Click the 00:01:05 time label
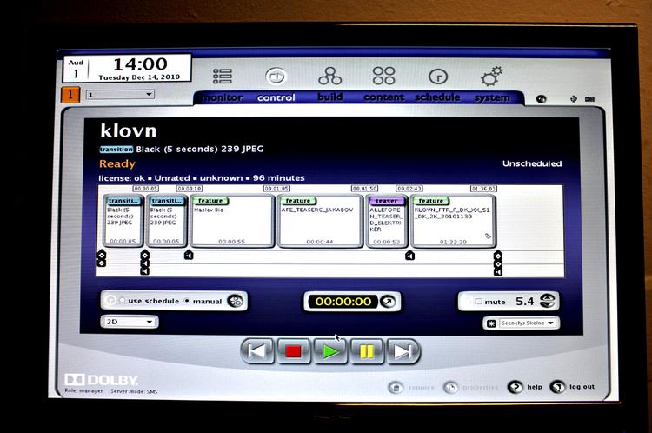Image resolution: width=652 pixels, height=433 pixels. pos(276,189)
